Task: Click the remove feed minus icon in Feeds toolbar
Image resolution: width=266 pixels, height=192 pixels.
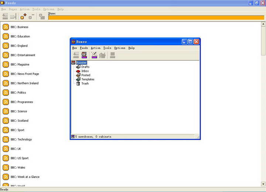Action: click(x=31, y=17)
